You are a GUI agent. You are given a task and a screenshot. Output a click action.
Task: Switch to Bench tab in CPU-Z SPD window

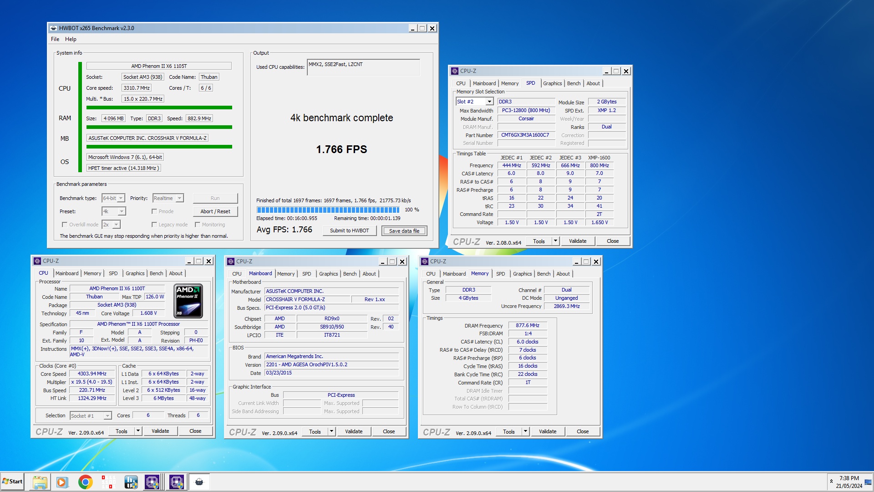tap(574, 83)
